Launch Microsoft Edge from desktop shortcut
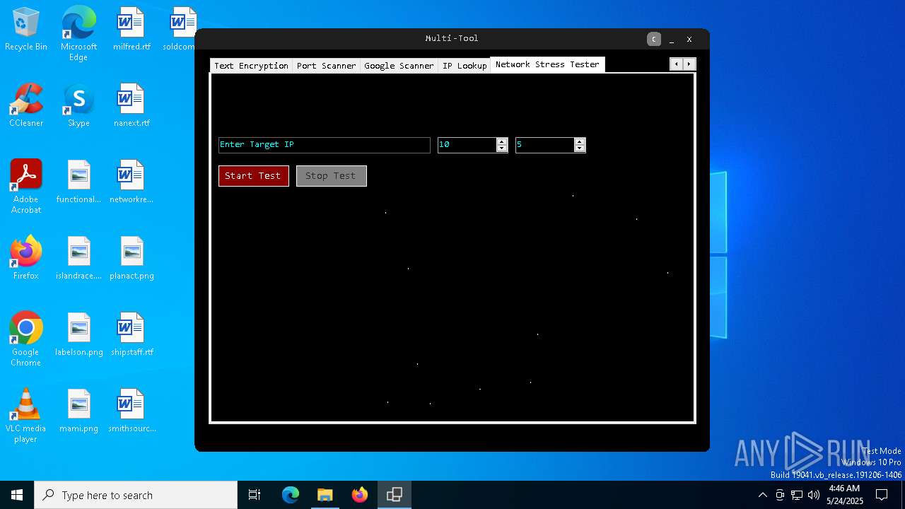 (x=78, y=34)
